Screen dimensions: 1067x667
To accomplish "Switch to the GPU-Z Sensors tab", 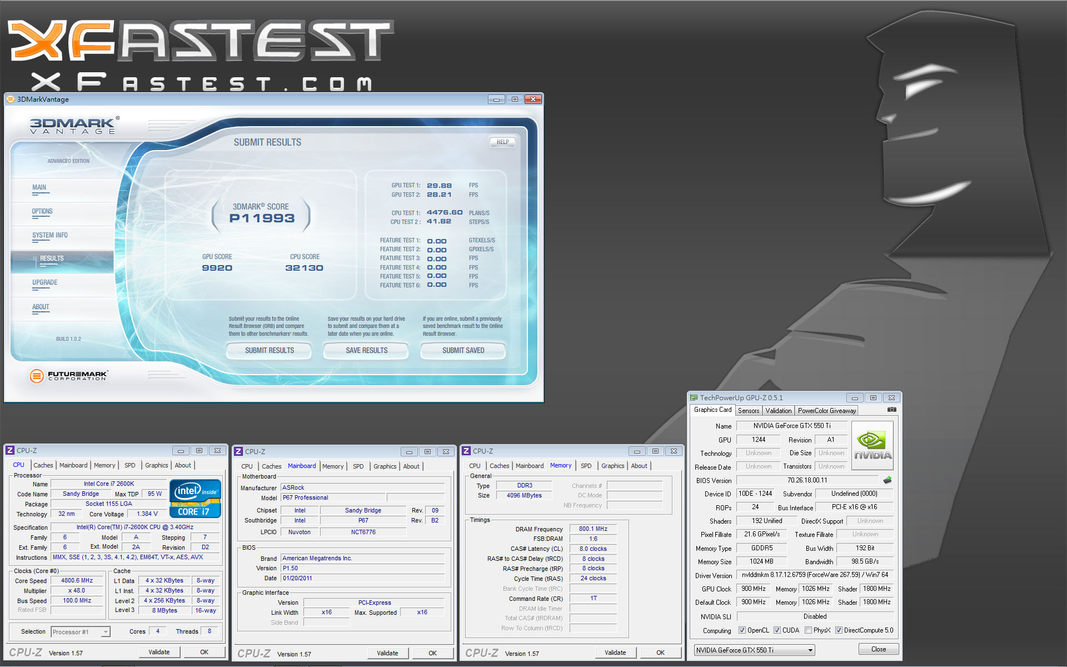I will 748,411.
